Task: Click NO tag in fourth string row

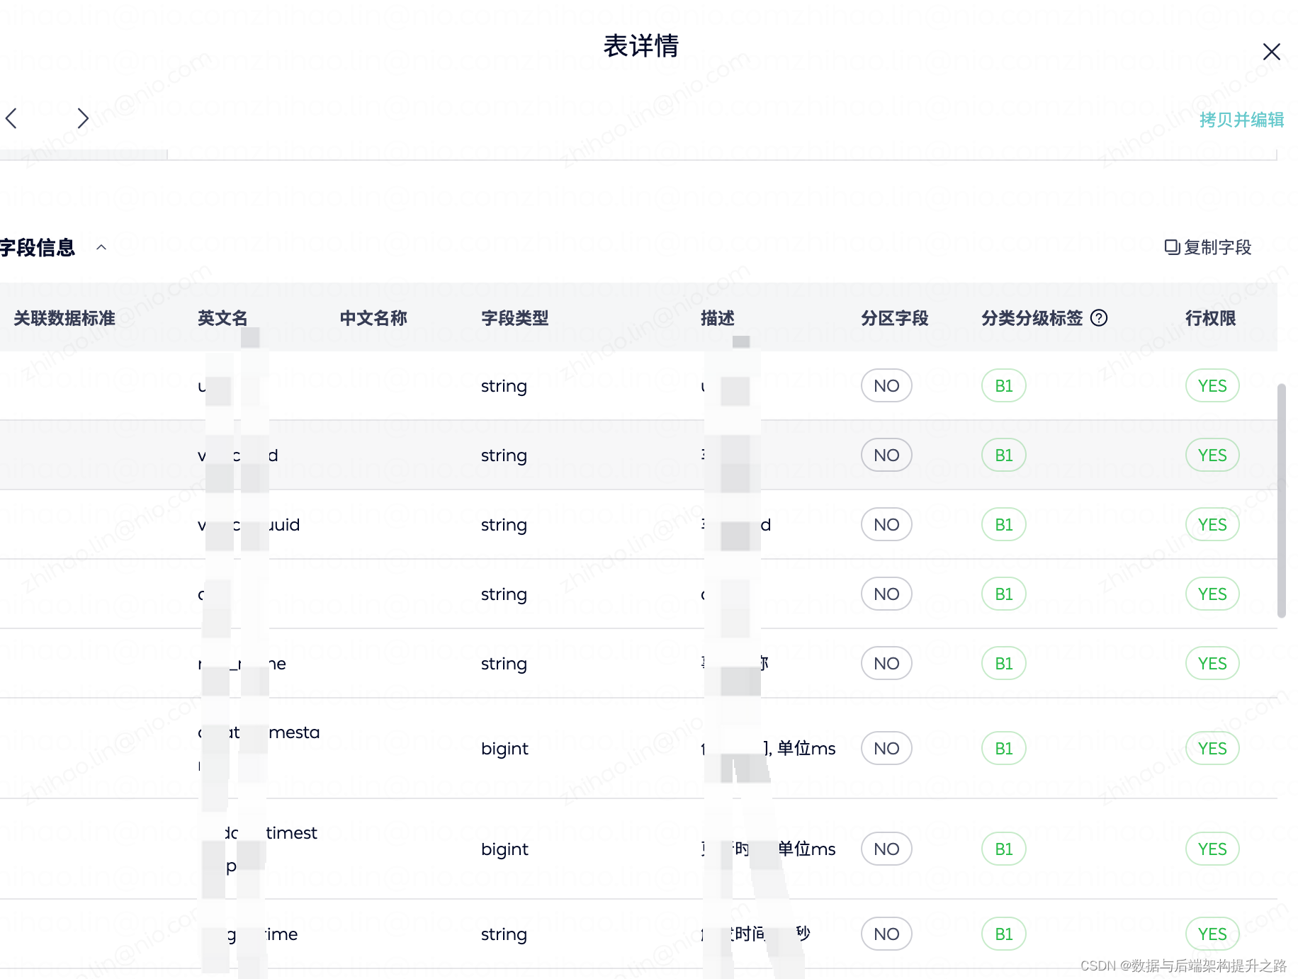Action: click(886, 594)
